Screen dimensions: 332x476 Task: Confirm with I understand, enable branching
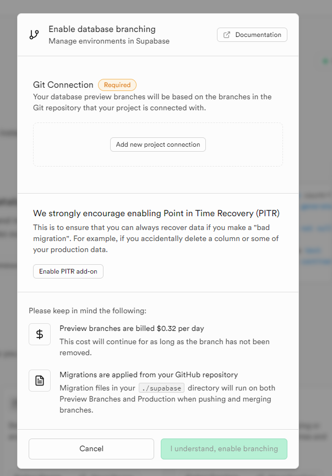(x=224, y=449)
